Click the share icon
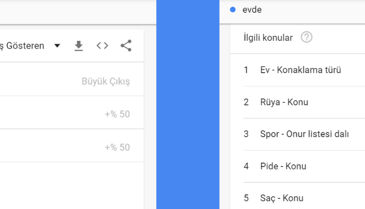 pos(126,46)
